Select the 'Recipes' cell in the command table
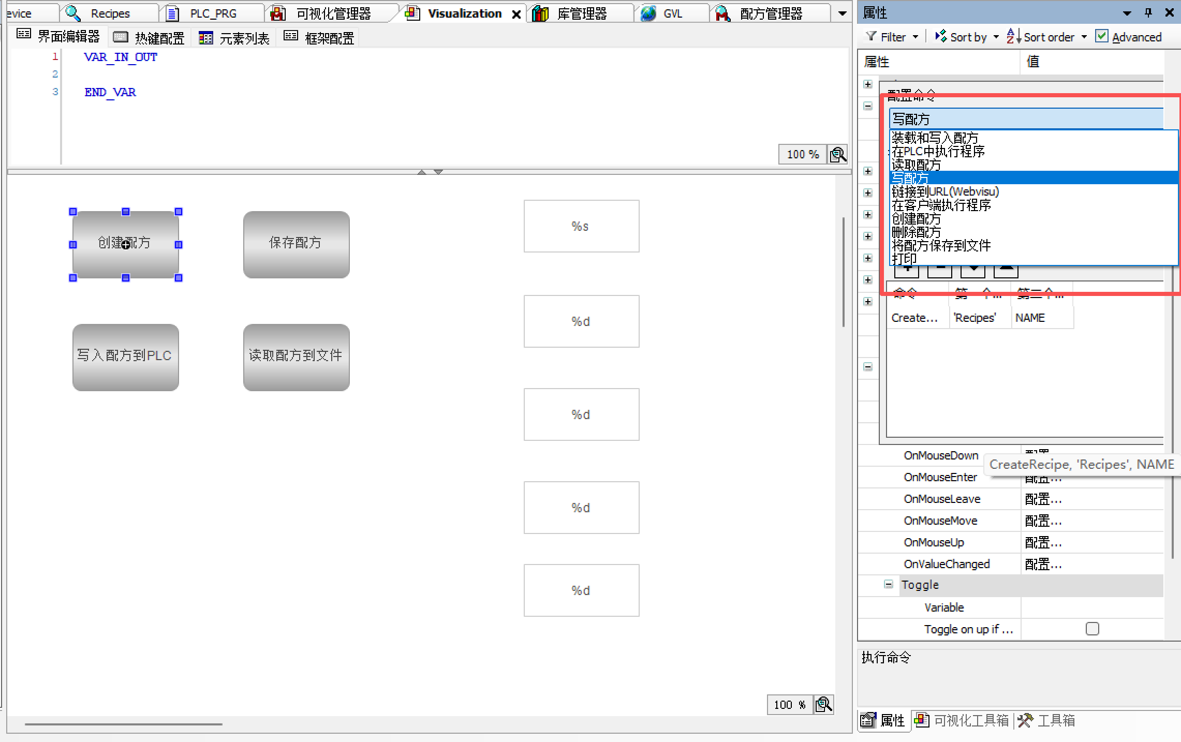 pyautogui.click(x=980, y=318)
